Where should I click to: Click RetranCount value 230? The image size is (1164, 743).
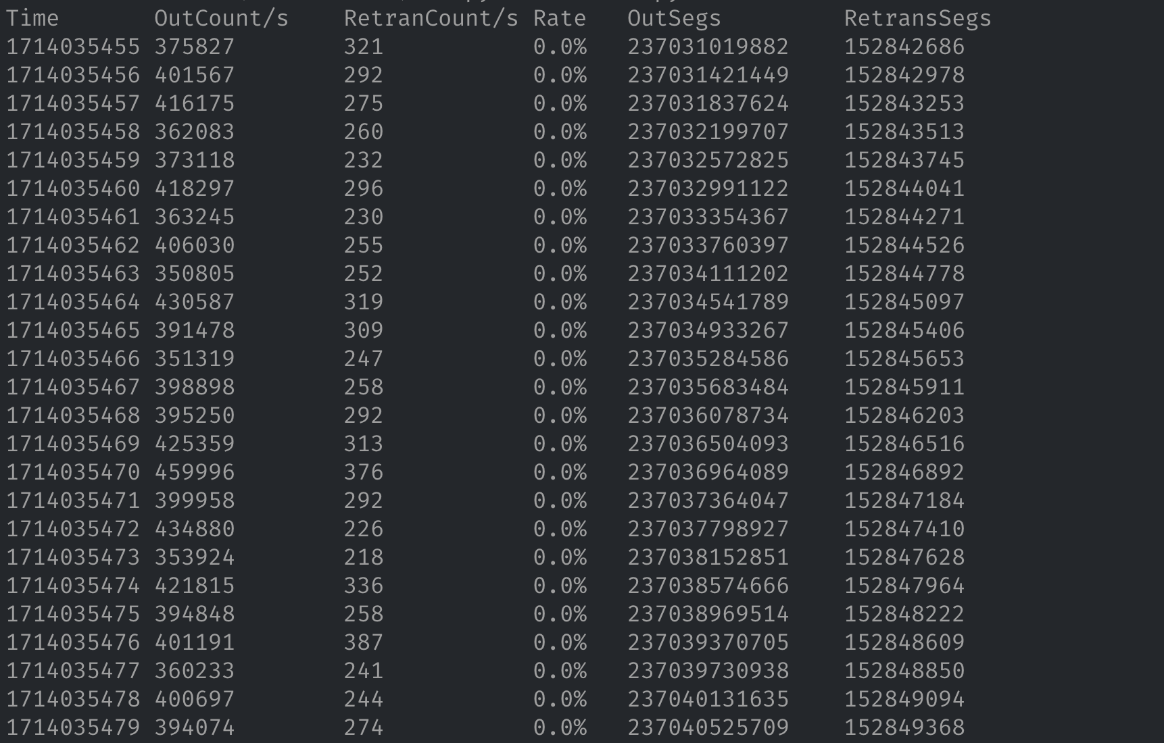(x=364, y=217)
